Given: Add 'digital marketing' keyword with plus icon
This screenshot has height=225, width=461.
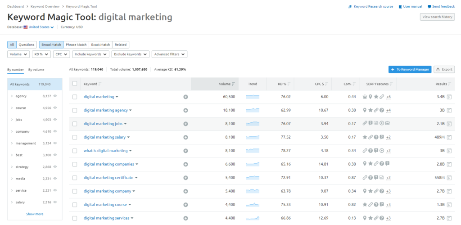Looking at the screenshot, I should [185, 97].
